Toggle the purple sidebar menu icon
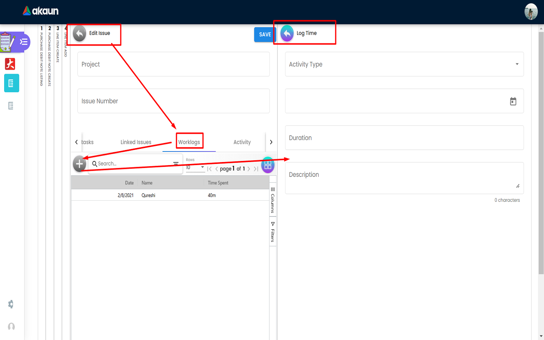Viewport: 544px width, 340px height. tap(24, 42)
